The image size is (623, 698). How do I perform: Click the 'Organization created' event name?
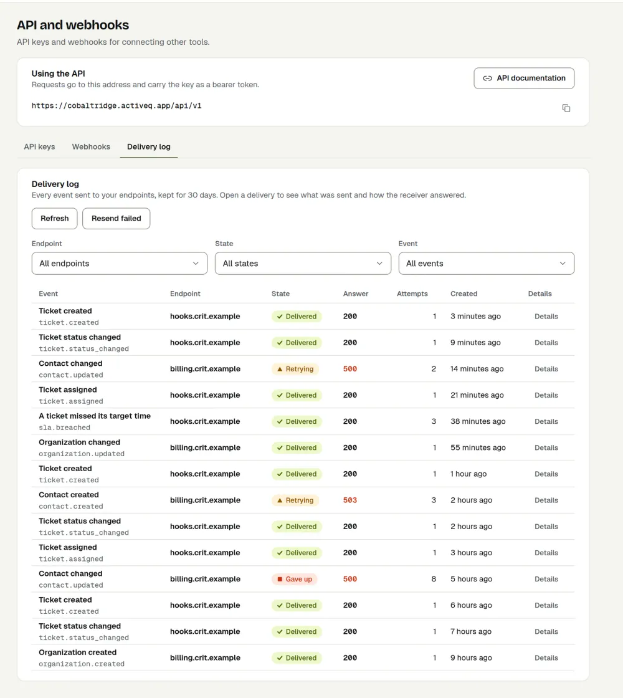[x=77, y=653]
